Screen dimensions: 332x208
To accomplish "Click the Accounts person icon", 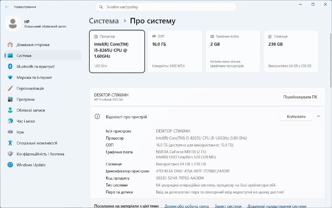I will [x=10, y=110].
